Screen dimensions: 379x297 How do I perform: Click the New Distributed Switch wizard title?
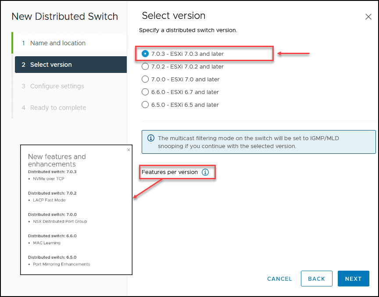[65, 16]
